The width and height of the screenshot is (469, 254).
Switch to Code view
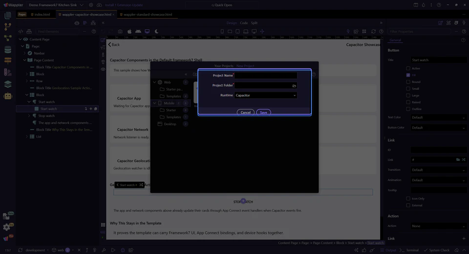(x=244, y=23)
